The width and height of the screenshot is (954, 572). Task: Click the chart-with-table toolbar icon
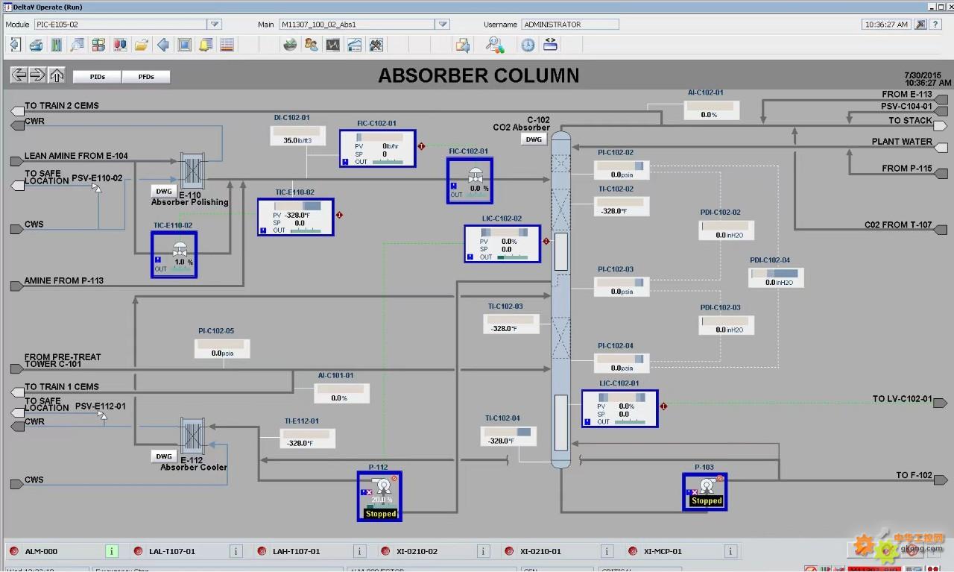[354, 45]
